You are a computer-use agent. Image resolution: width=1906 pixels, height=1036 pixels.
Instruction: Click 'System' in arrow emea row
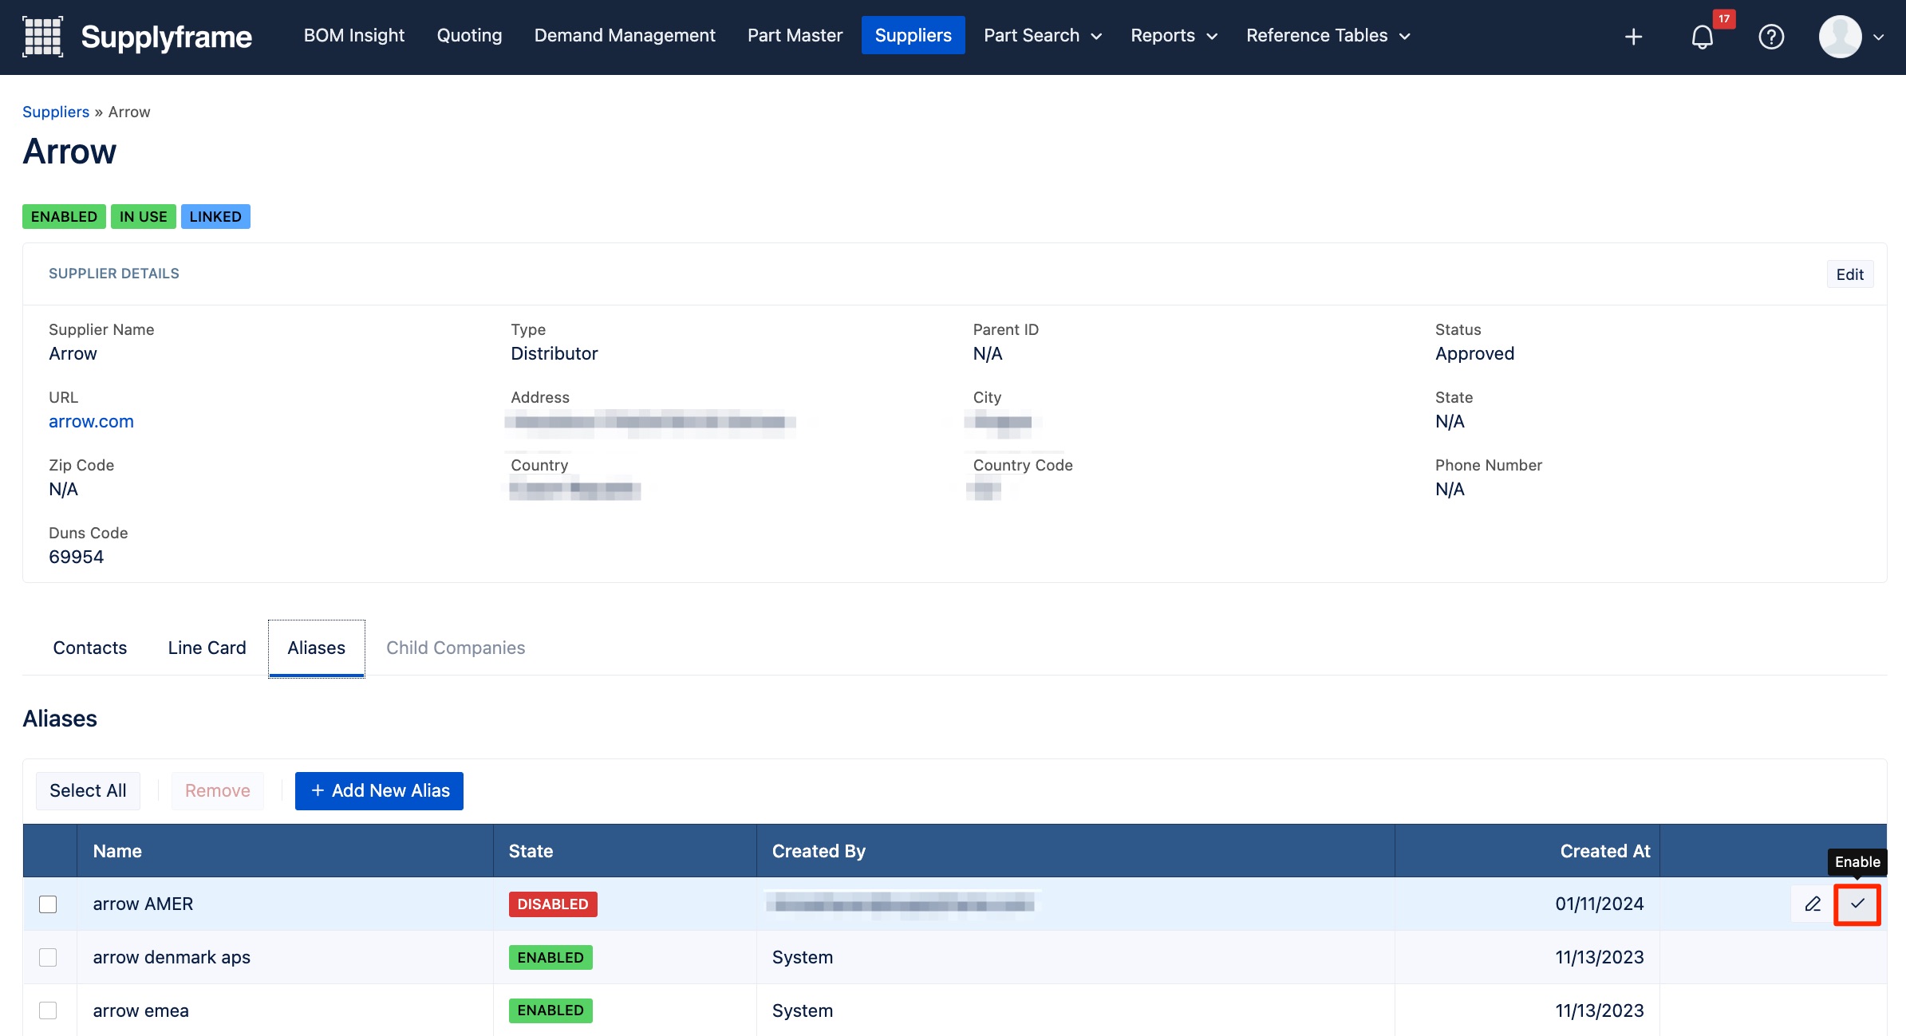(802, 1010)
